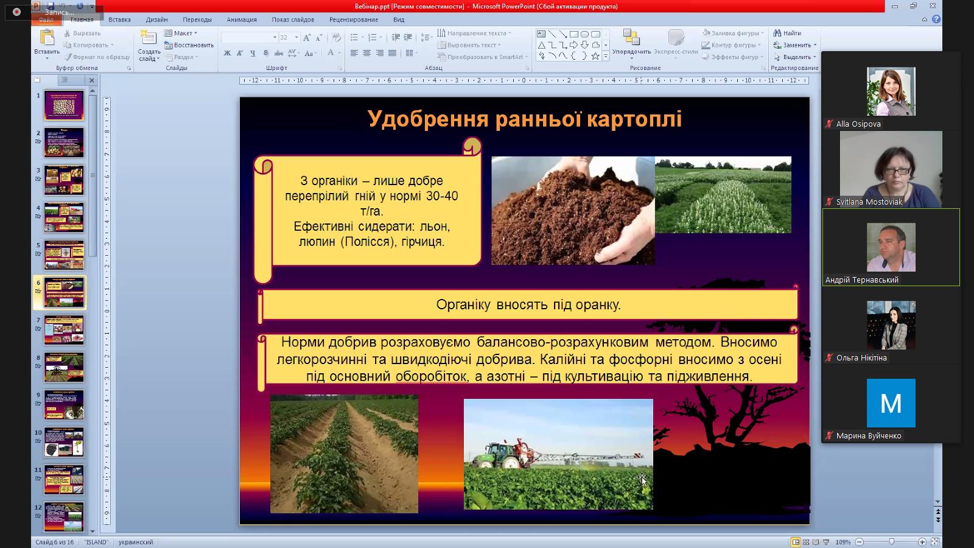This screenshot has width=974, height=548.
Task: Switch to Slide Sorter view icon
Action: pyautogui.click(x=807, y=542)
